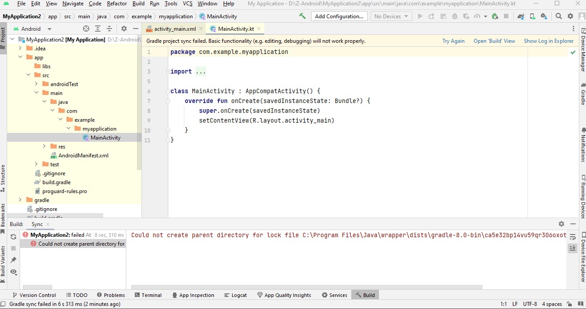Click the Add Configuration button
The width and height of the screenshot is (586, 309).
tap(339, 16)
